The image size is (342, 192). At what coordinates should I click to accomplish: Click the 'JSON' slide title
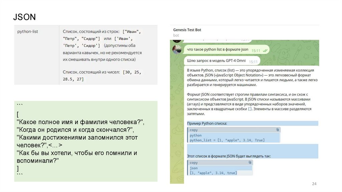(x=24, y=17)
